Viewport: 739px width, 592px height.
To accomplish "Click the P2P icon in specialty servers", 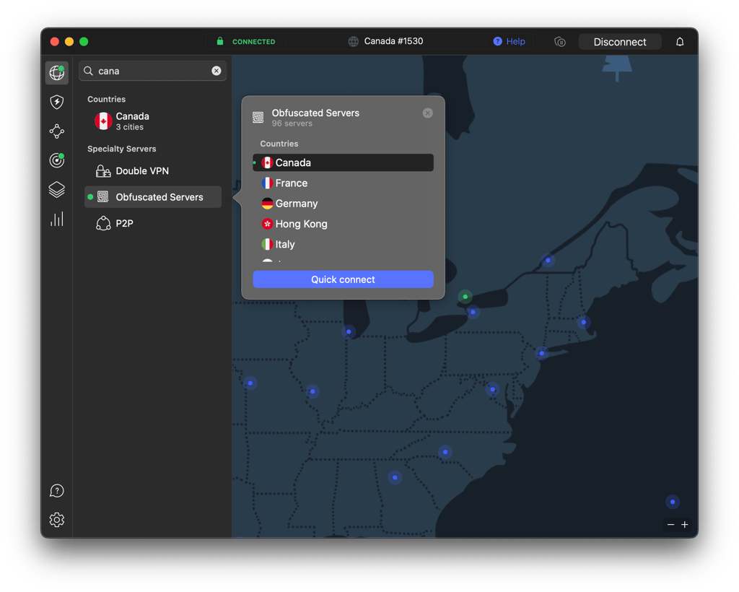I will pyautogui.click(x=103, y=223).
